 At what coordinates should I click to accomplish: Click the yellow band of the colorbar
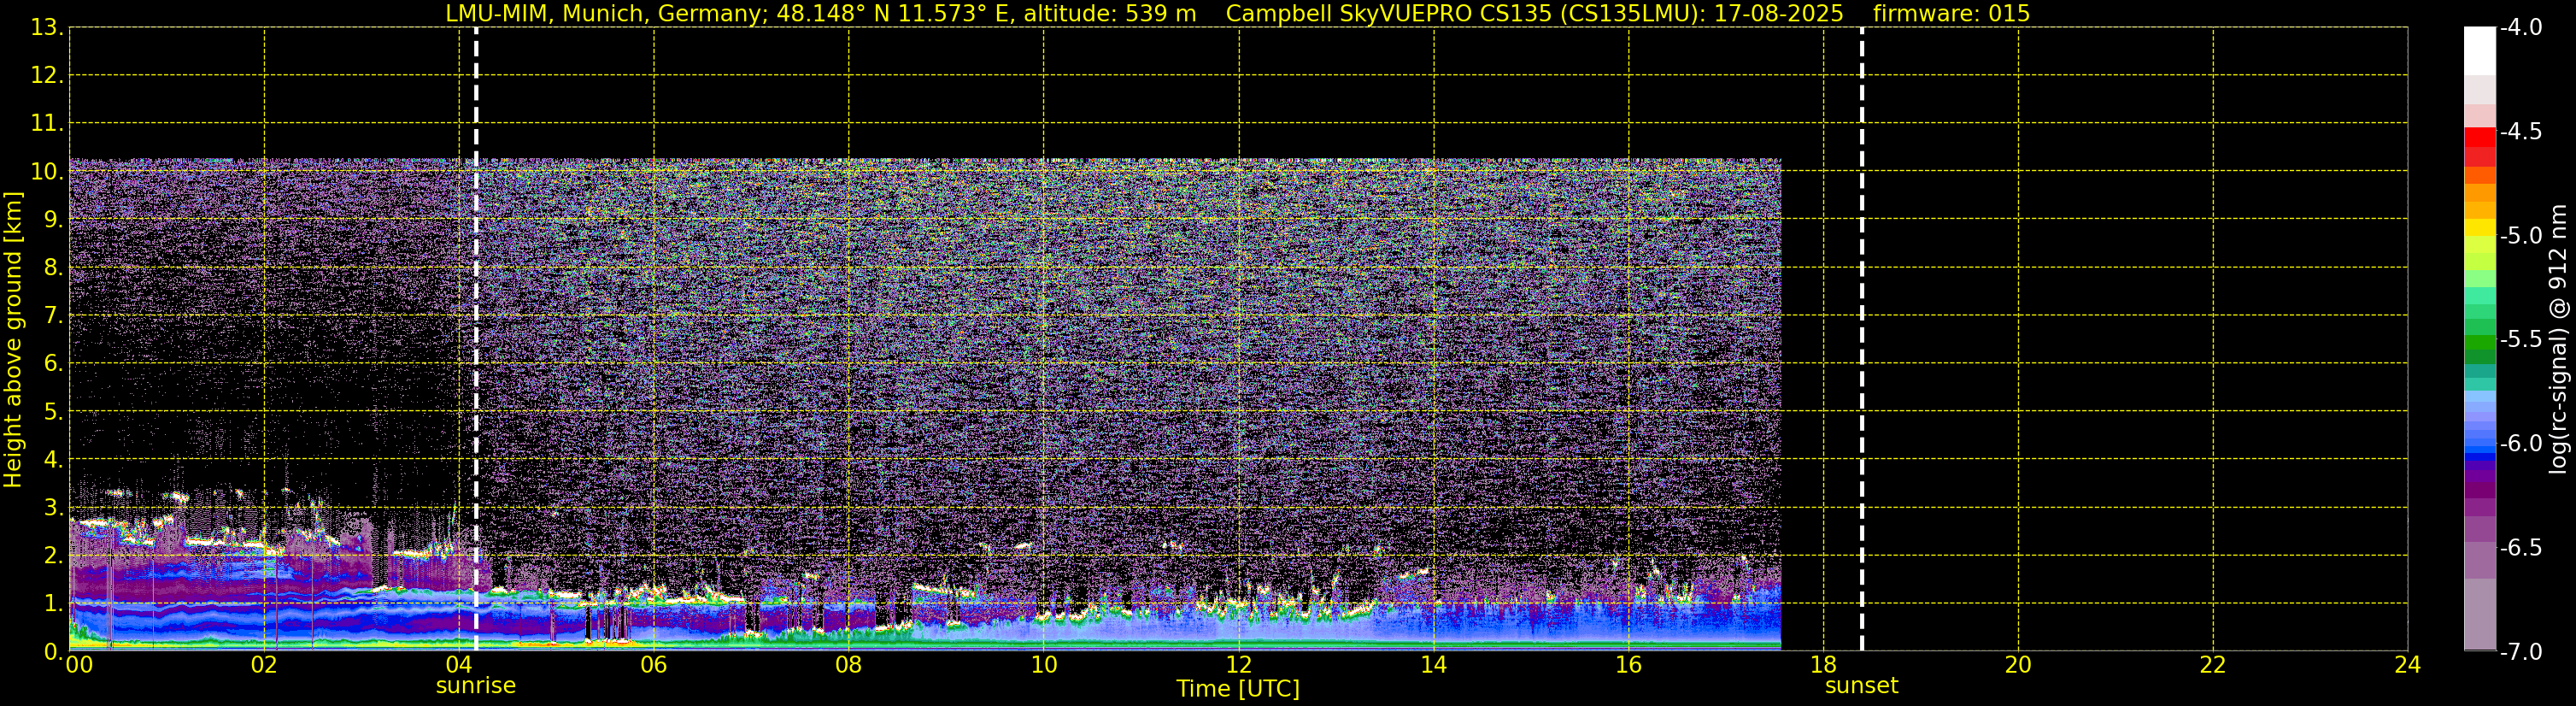click(2479, 228)
